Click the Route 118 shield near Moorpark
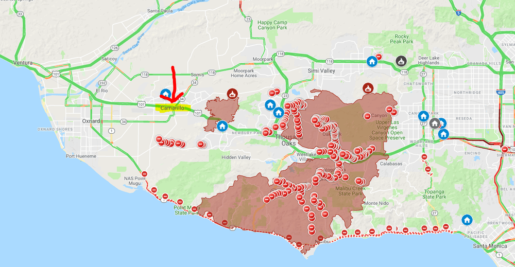515x267 pixels. pos(280,54)
